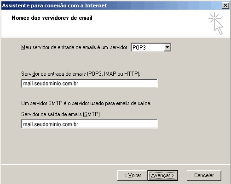Go back with the Voltar button
231x184 pixels.
coord(133,175)
